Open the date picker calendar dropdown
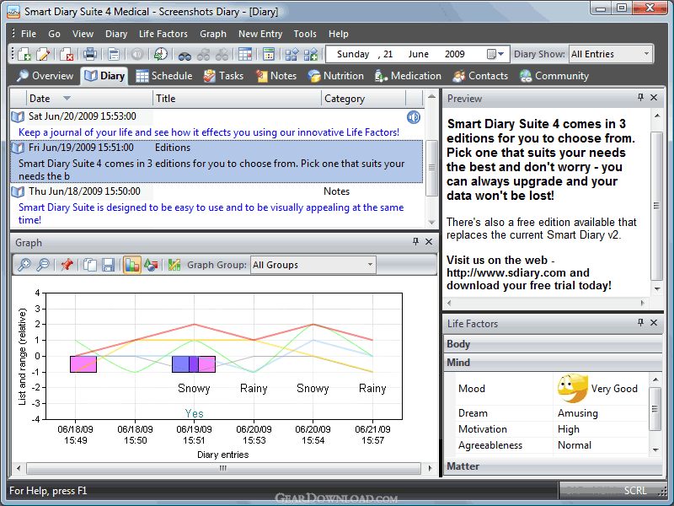The image size is (674, 506). (495, 54)
